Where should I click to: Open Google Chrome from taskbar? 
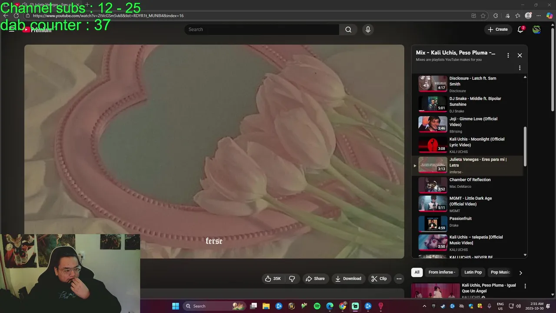pyautogui.click(x=343, y=306)
